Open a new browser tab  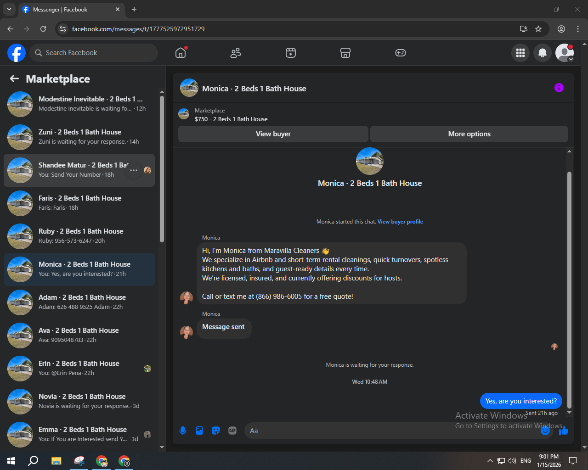[134, 9]
